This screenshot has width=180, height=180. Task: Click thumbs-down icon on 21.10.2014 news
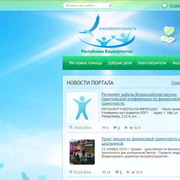click(133, 172)
